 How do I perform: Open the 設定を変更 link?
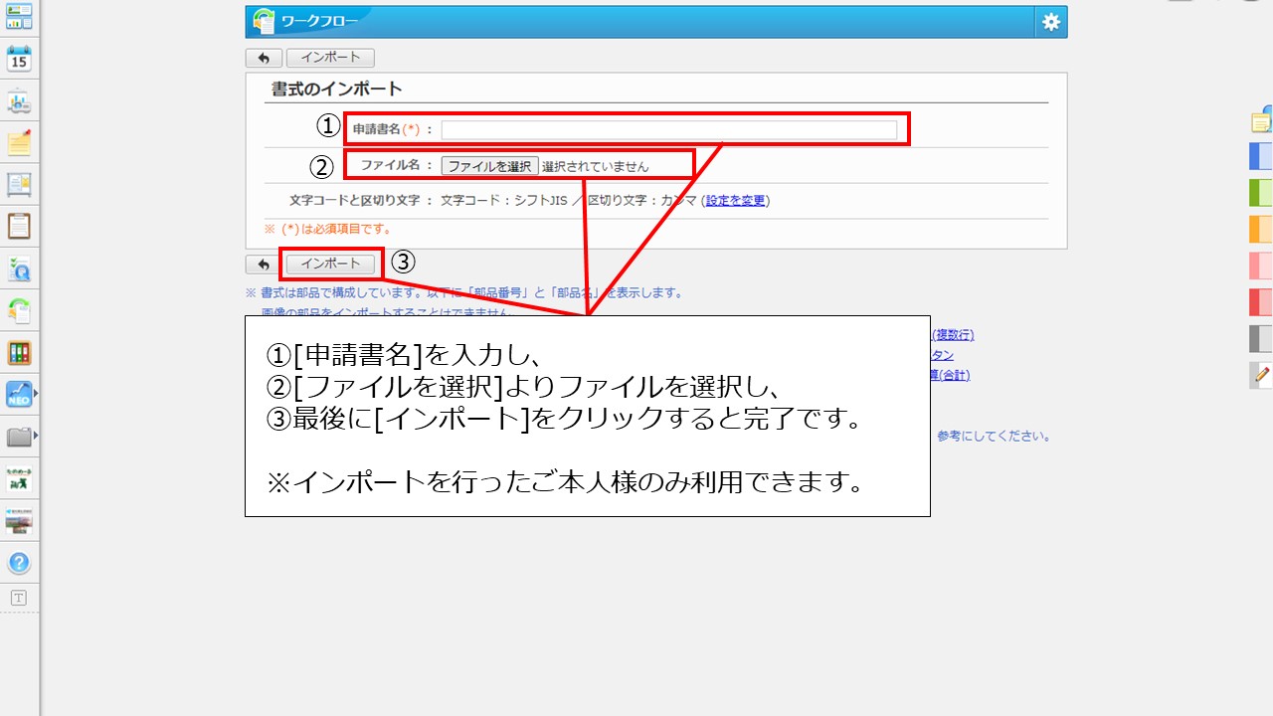(736, 200)
